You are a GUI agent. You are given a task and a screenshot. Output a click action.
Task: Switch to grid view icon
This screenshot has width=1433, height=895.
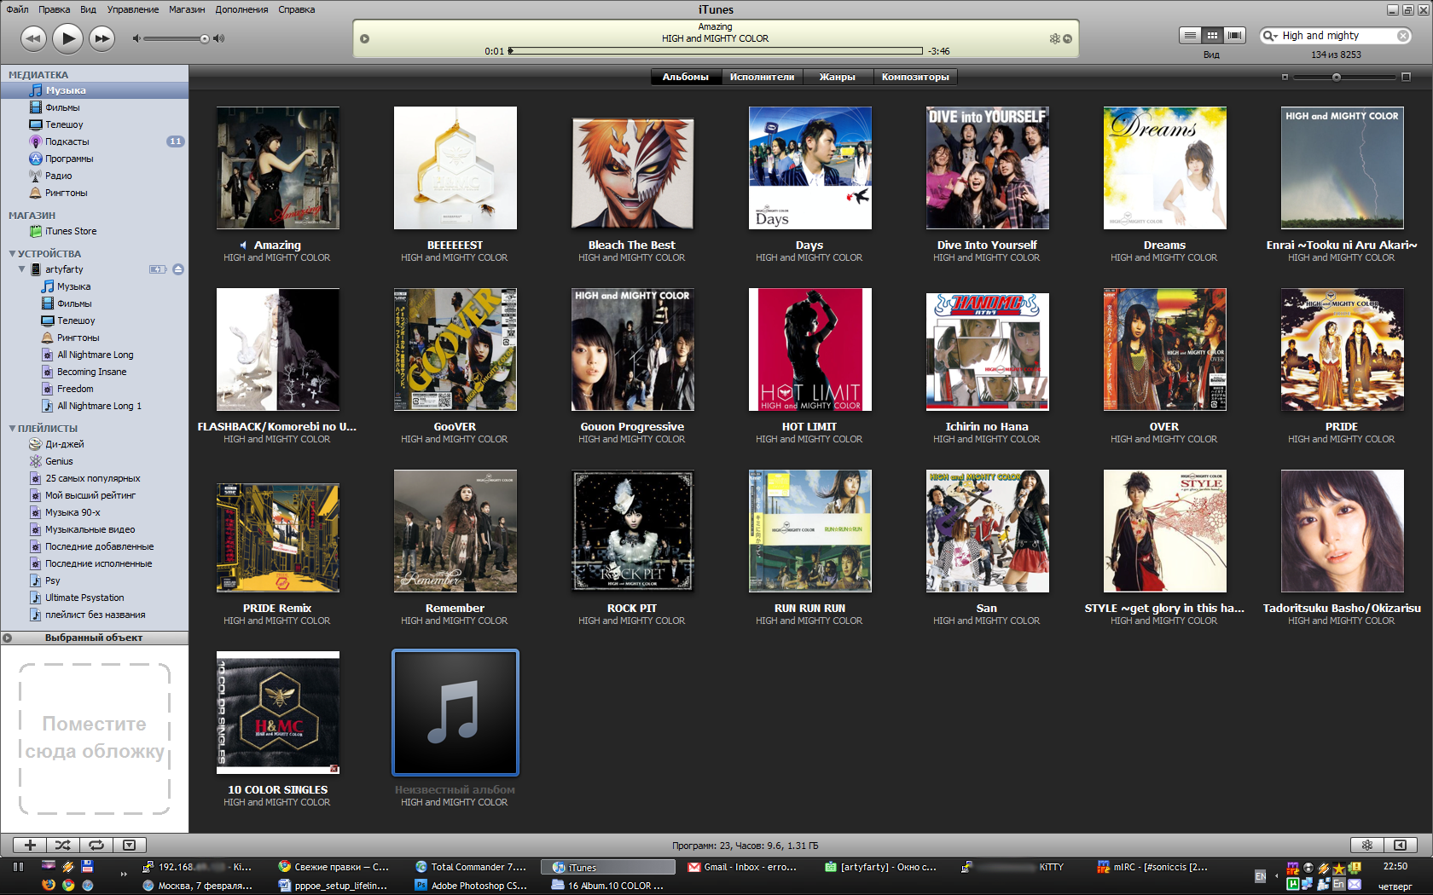point(1212,35)
